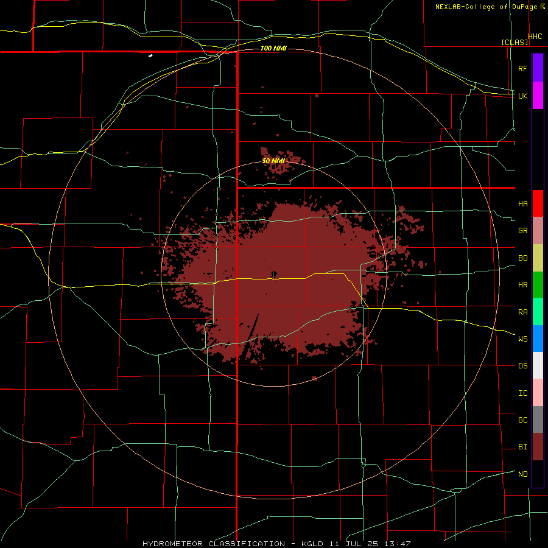Click the IC legend label
548x548 pixels.
(x=522, y=393)
